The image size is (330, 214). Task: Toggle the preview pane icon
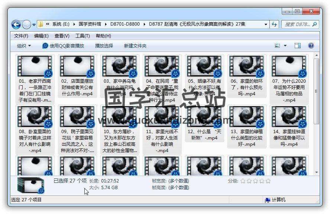(298, 46)
